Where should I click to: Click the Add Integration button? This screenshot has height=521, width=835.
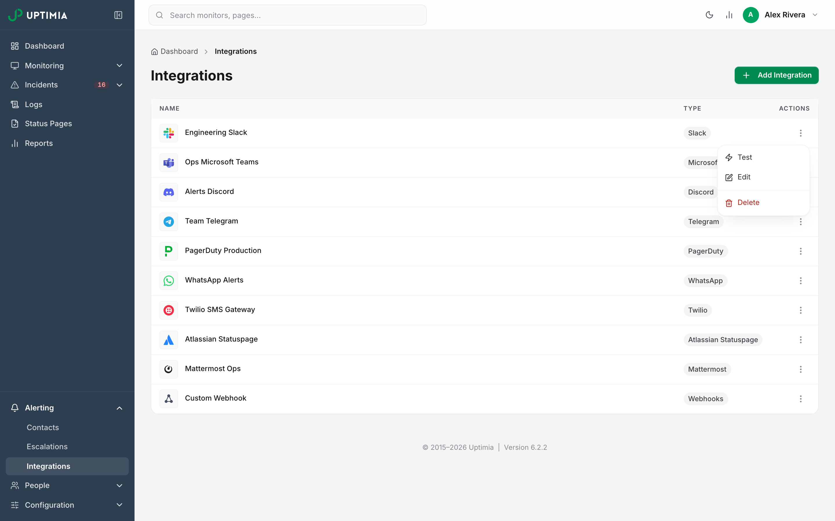point(776,75)
